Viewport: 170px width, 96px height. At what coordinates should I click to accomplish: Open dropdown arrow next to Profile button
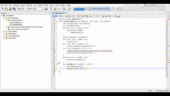[71, 9]
